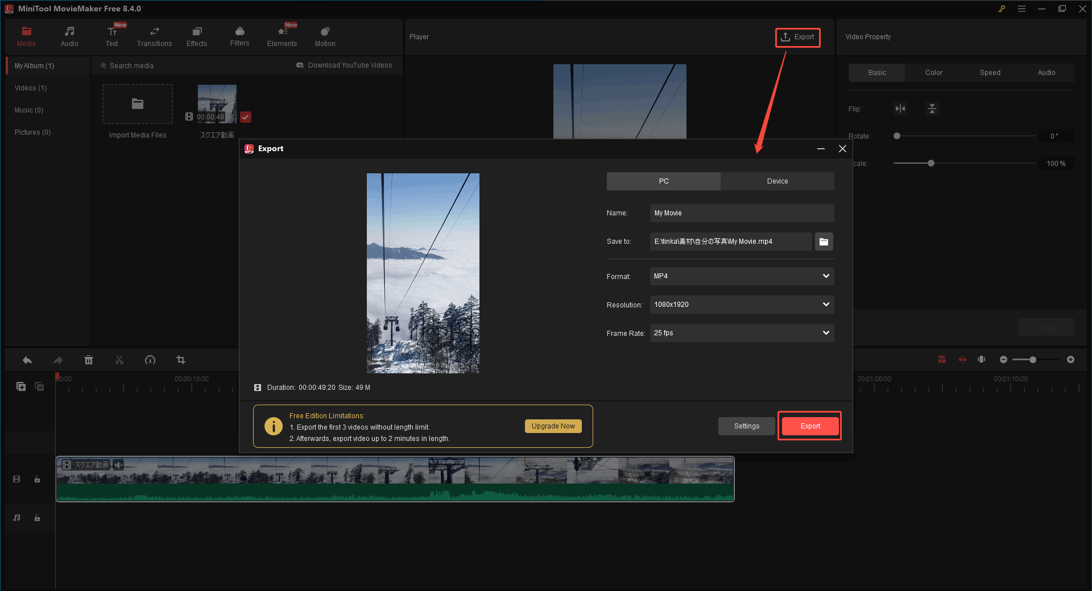The width and height of the screenshot is (1092, 591).
Task: Toggle horizontal flip in Video Property
Action: pyautogui.click(x=900, y=109)
